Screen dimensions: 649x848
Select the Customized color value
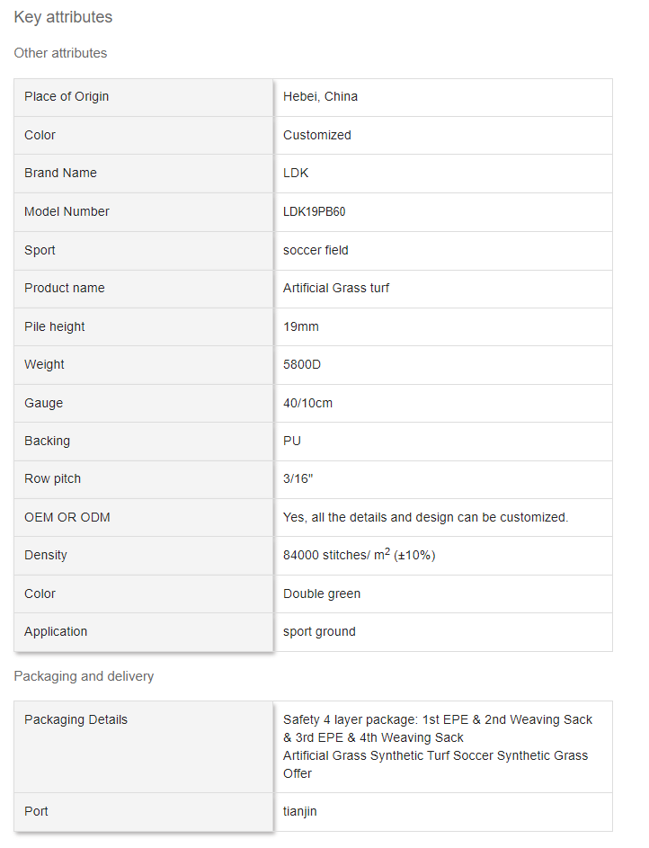[316, 135]
